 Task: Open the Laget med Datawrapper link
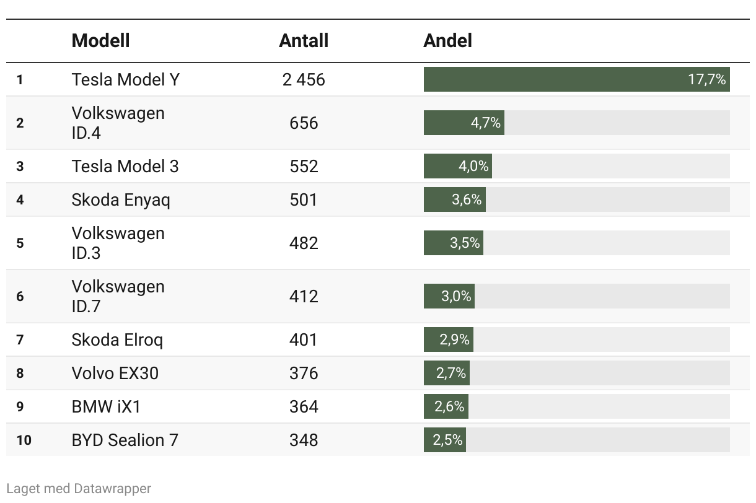[79, 488]
